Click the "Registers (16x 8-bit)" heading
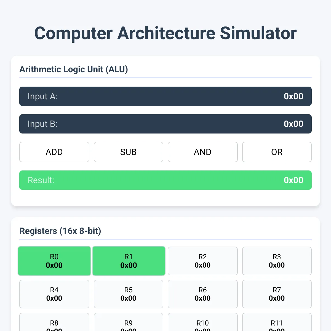331x331 pixels. tap(60, 231)
